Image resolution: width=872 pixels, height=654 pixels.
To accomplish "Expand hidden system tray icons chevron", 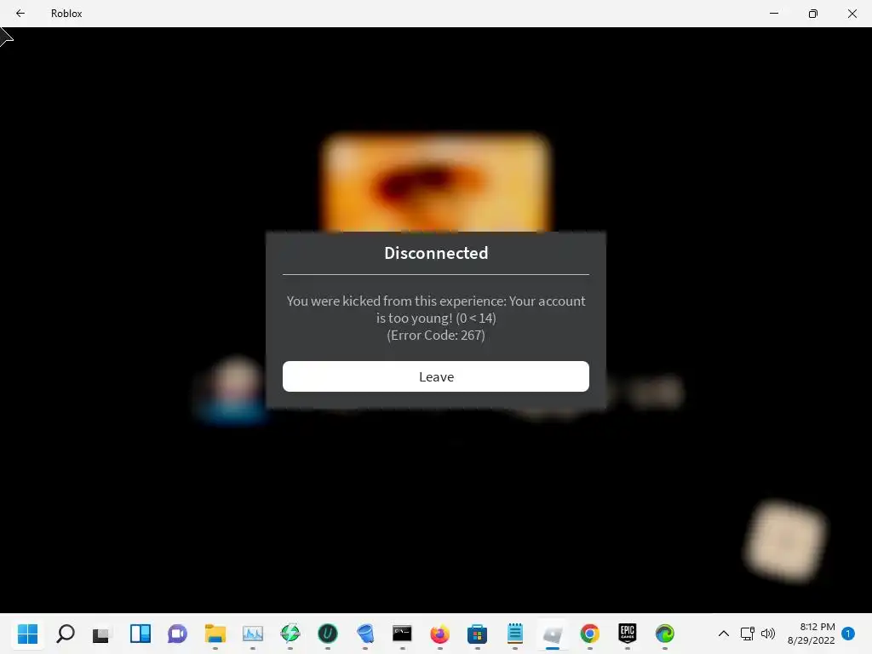I will pos(724,634).
